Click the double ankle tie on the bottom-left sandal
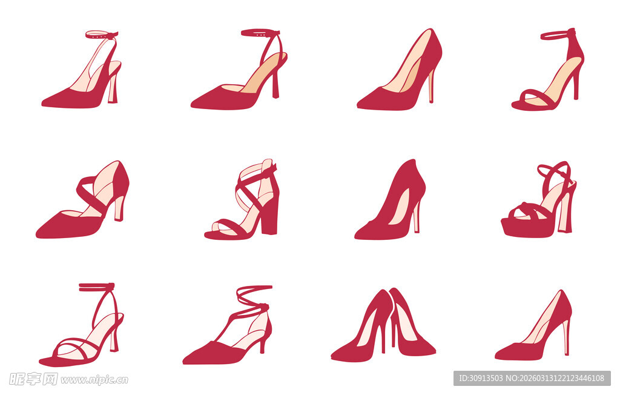 tap(97, 287)
